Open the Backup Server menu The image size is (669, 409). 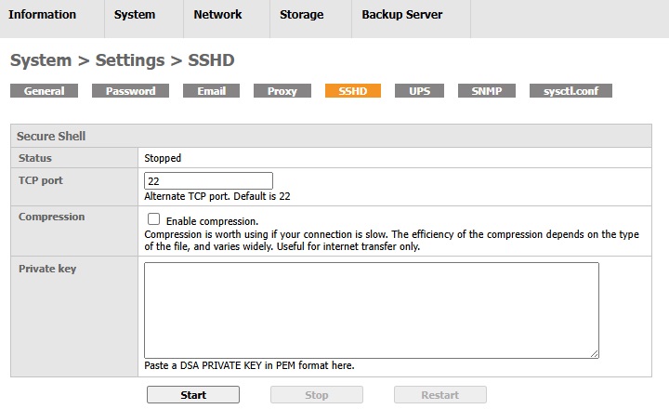(x=401, y=15)
